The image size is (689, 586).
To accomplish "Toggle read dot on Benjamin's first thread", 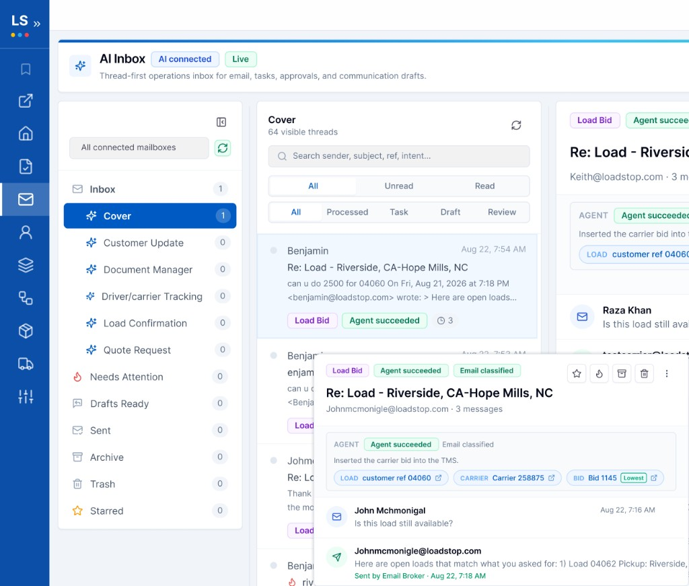I will [x=273, y=250].
